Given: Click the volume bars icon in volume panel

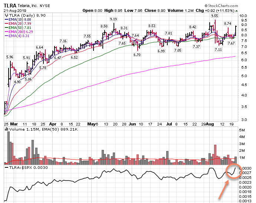Looking at the screenshot, I should point(7,130).
